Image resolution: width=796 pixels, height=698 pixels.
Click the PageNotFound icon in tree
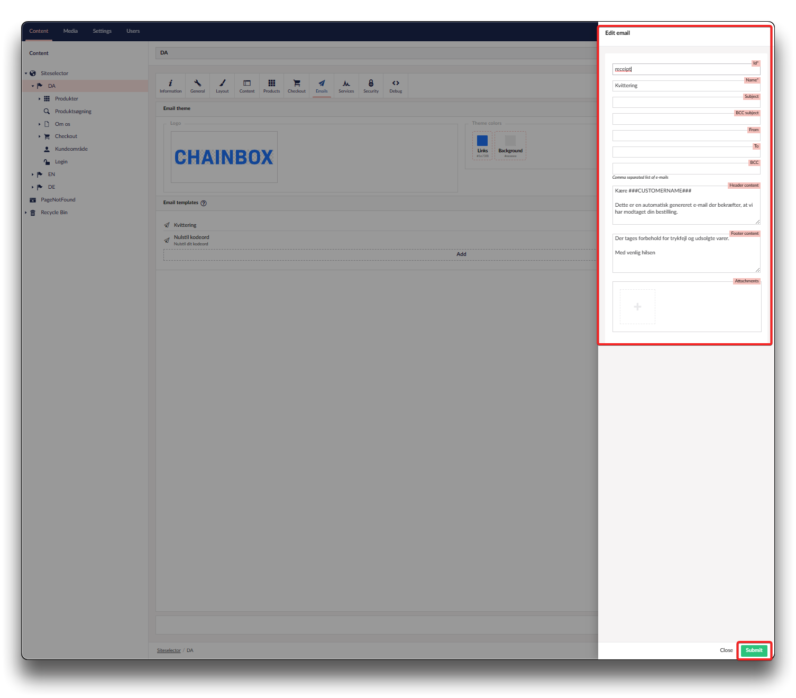click(x=33, y=200)
